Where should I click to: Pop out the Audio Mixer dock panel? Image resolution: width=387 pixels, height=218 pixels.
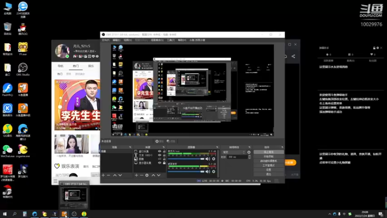(x=217, y=147)
